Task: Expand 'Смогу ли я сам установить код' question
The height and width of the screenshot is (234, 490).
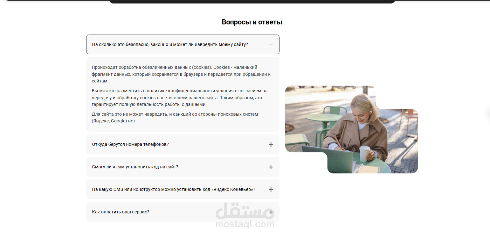Action: (183, 167)
